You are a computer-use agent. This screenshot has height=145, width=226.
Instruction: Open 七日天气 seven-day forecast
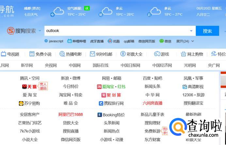[x=31, y=14]
